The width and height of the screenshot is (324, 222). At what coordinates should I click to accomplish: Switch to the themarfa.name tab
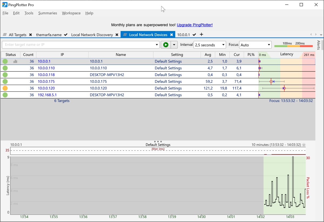[49, 35]
